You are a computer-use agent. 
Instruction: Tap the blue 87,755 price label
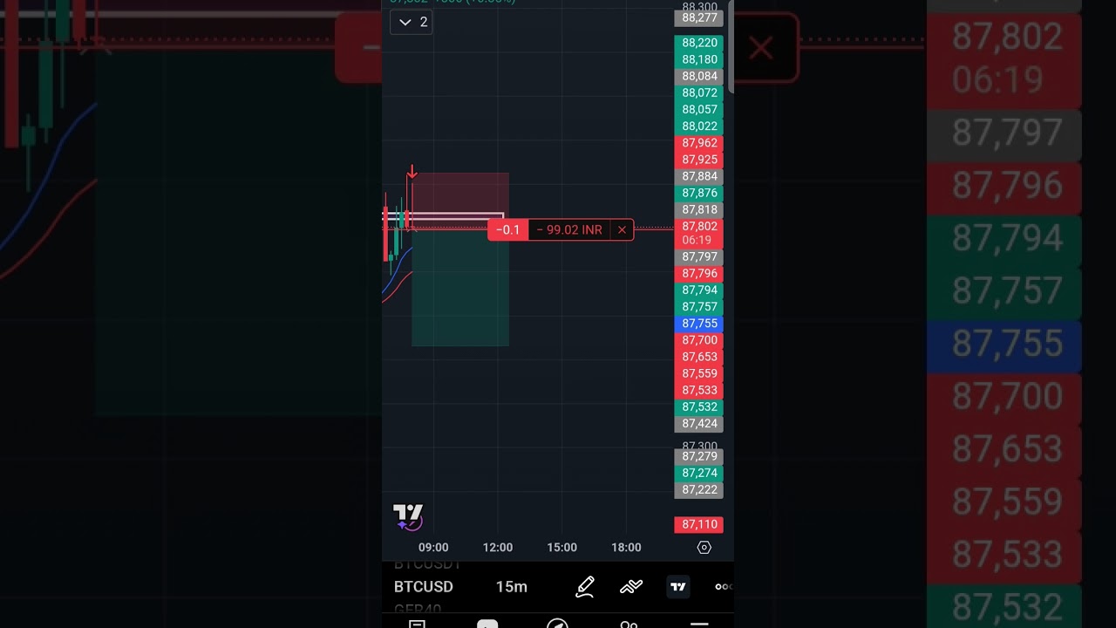[699, 324]
